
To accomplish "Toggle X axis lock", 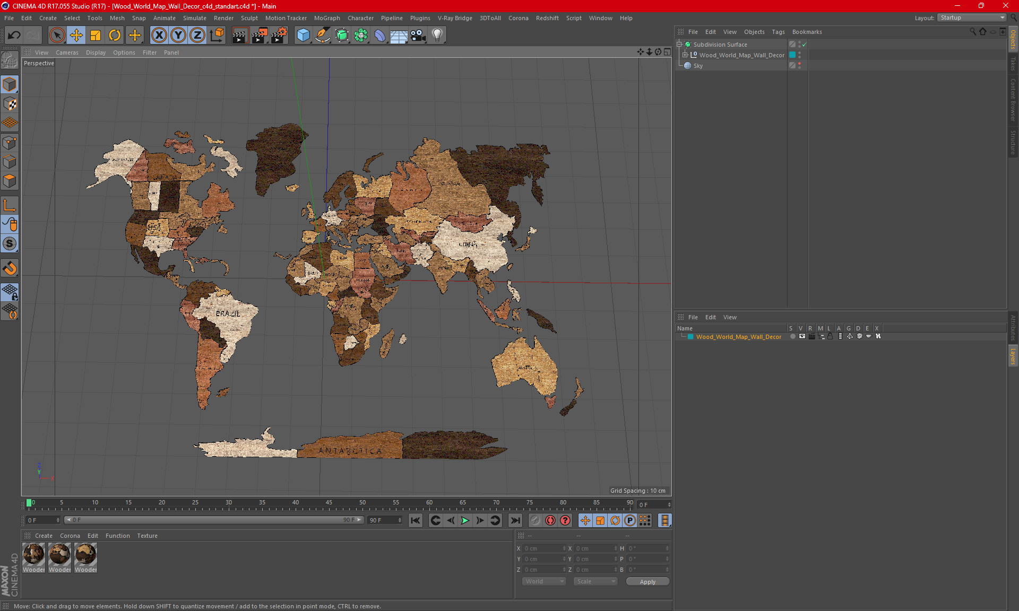I will coord(159,36).
